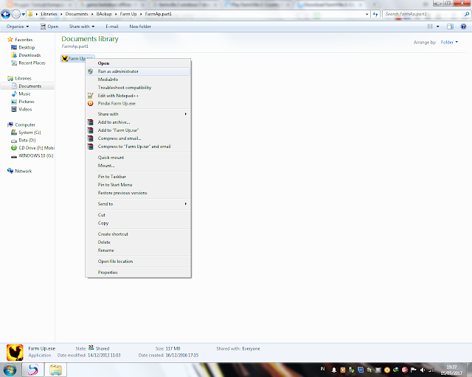The height and width of the screenshot is (377, 472).
Task: Expand the Send to submenu
Action: coord(138,204)
